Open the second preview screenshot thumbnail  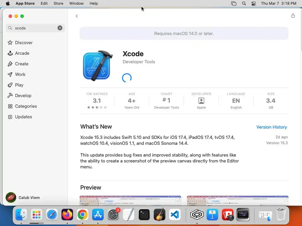point(237,201)
